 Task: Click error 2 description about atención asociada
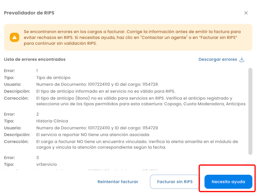93,135
